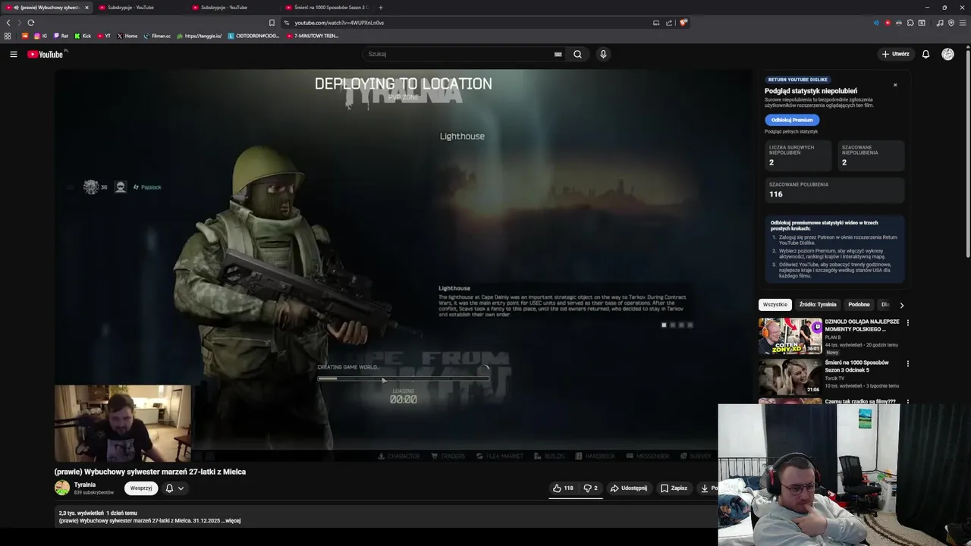971x546 pixels.
Task: Close the Return YouTube Dislike panel
Action: pyautogui.click(x=895, y=85)
